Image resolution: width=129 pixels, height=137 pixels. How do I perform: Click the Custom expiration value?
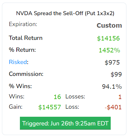[x=109, y=25]
